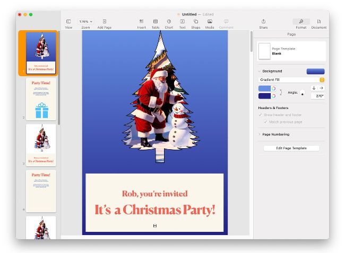Open the Gradient Fill type dropdown
The height and width of the screenshot is (253, 345).
(x=291, y=79)
